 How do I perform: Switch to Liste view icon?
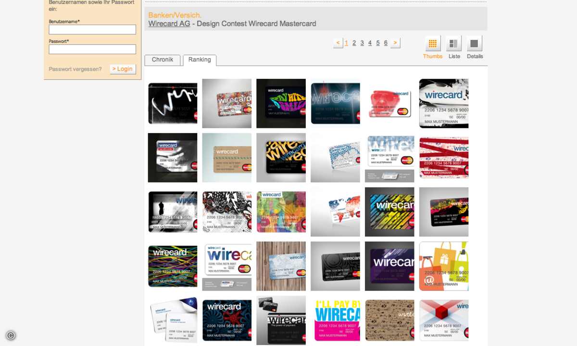pyautogui.click(x=453, y=43)
